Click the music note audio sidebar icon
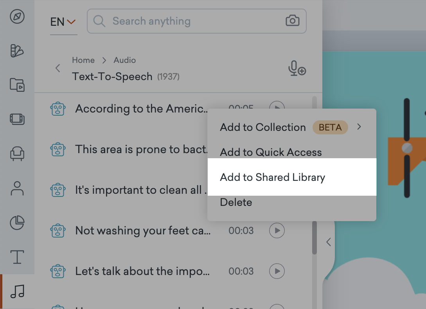The width and height of the screenshot is (426, 309). [x=17, y=291]
